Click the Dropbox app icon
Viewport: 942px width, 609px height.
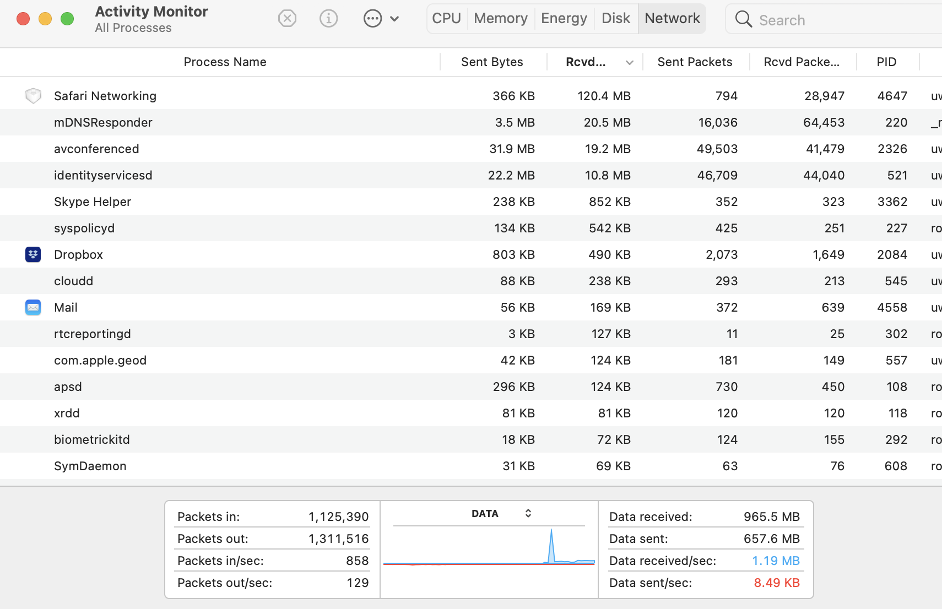coord(33,254)
